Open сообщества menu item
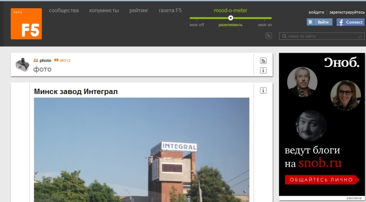The height and width of the screenshot is (202, 366). point(64,11)
